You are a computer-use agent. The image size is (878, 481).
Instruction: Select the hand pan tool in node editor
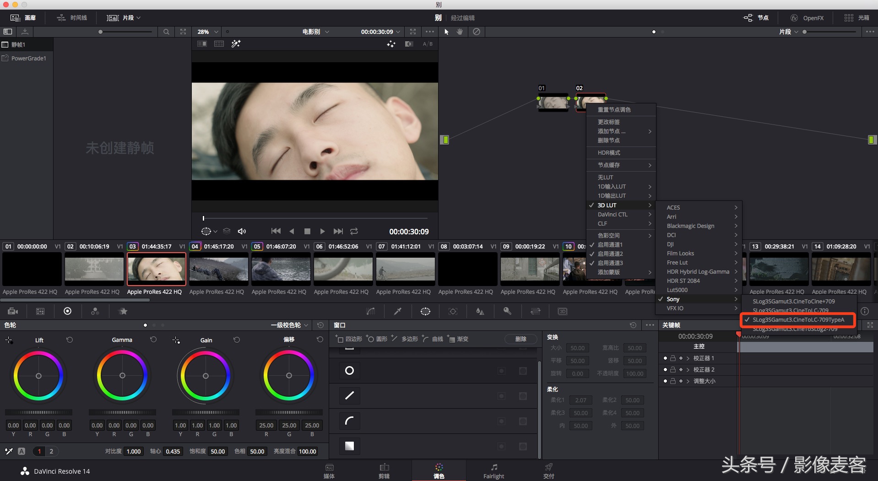point(460,32)
